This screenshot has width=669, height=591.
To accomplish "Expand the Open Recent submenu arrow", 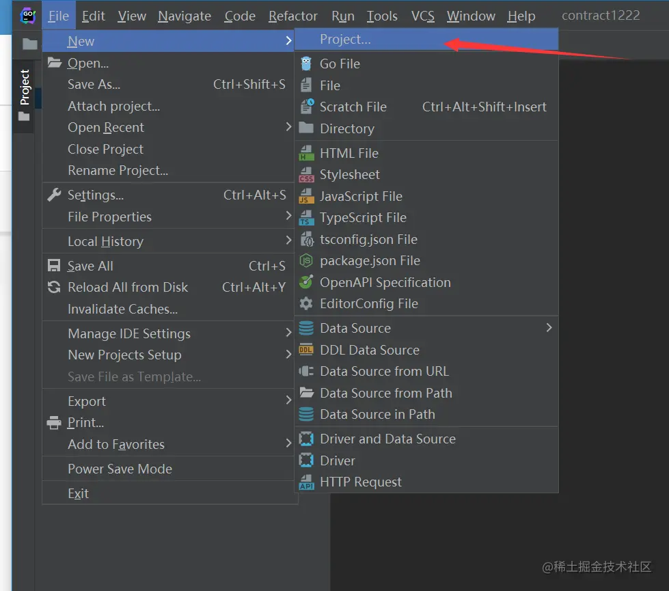I will [x=288, y=126].
